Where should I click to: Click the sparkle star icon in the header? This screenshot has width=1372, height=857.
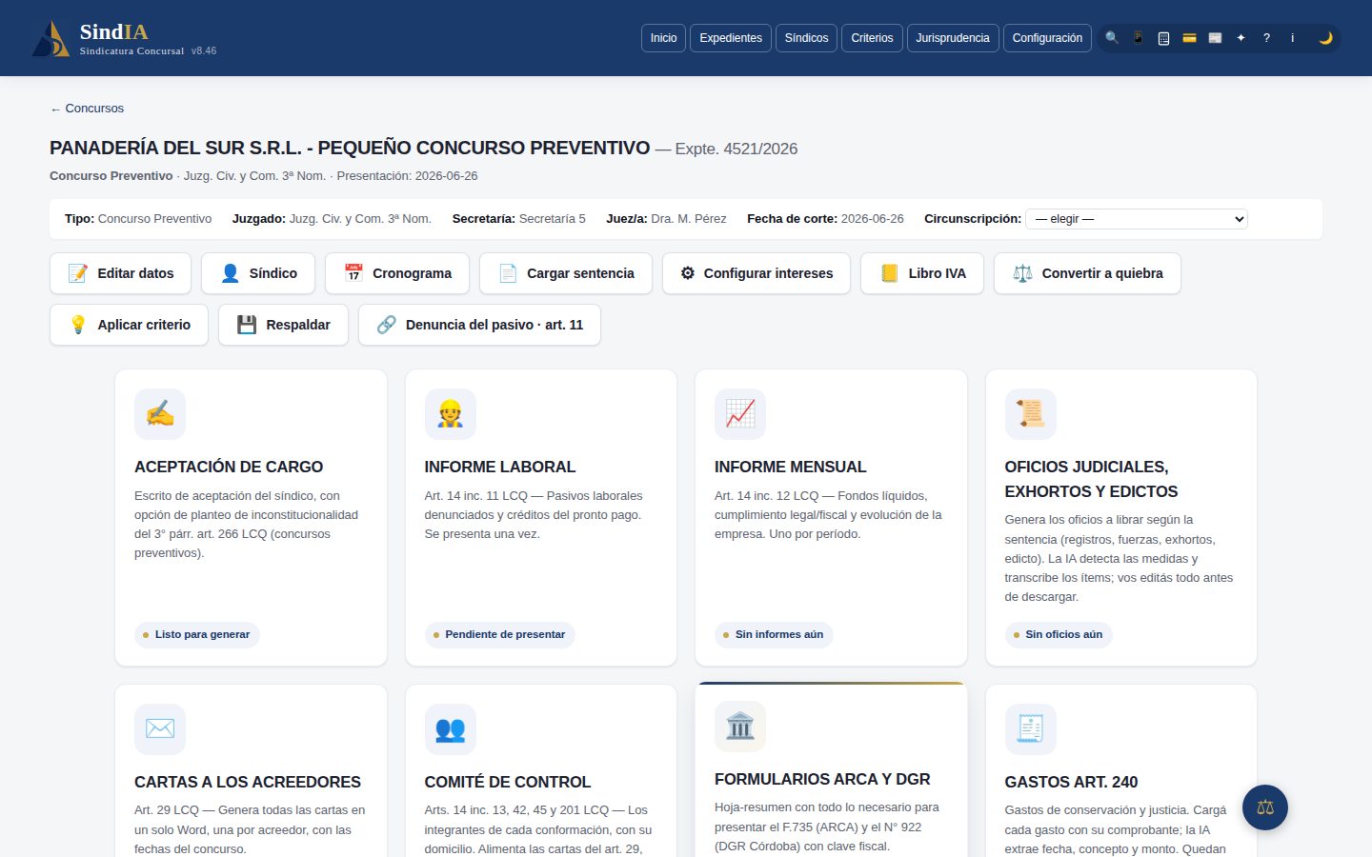(1241, 38)
